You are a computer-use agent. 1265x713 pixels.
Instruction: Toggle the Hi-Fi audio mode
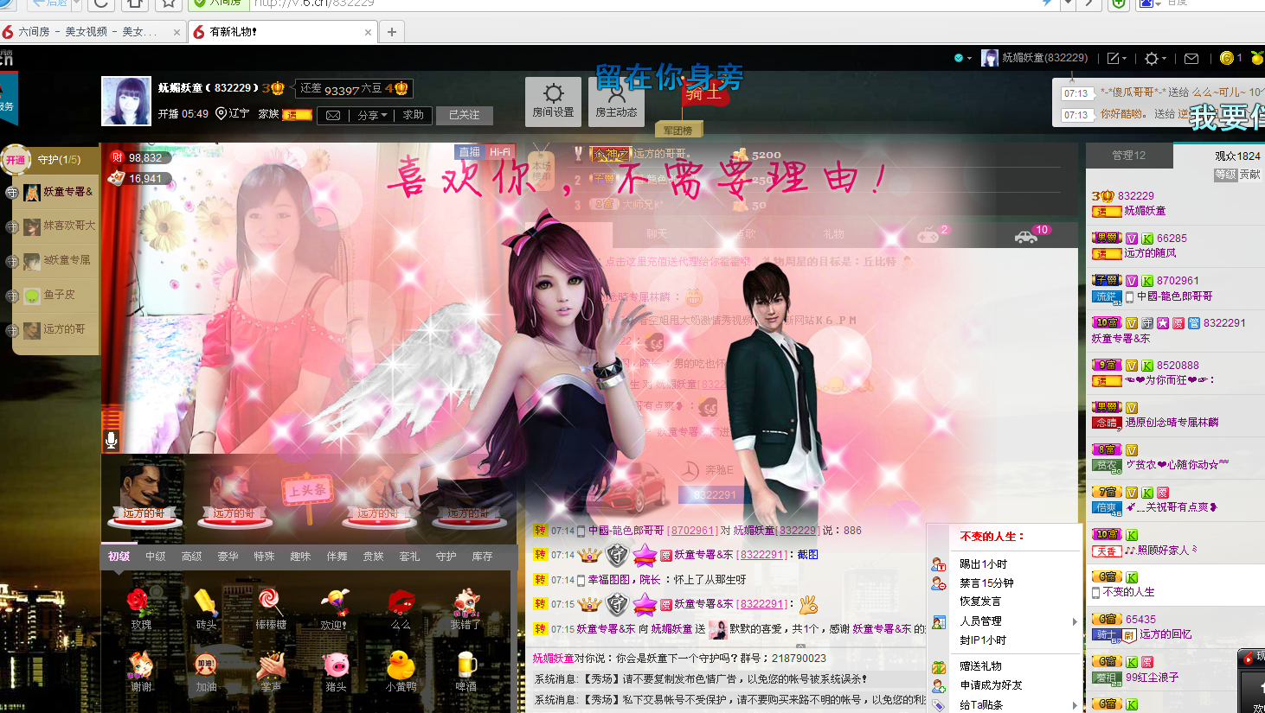pyautogui.click(x=500, y=151)
